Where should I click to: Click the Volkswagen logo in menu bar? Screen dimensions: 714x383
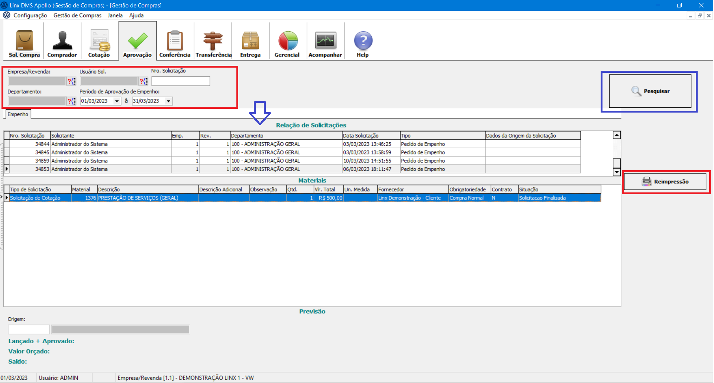[x=7, y=15]
